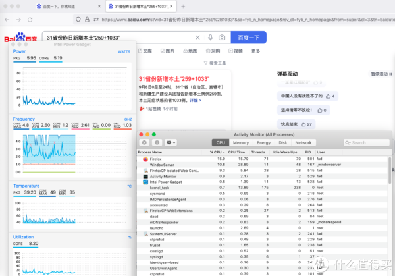Open the 搜索工具 filter options

215,63
